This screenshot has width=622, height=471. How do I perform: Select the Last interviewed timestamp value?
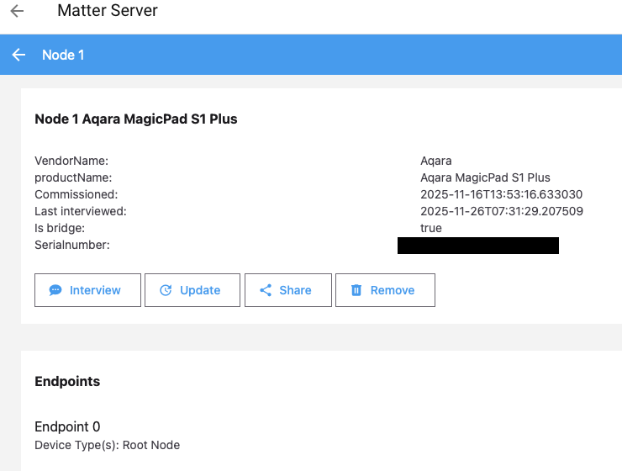click(x=501, y=211)
